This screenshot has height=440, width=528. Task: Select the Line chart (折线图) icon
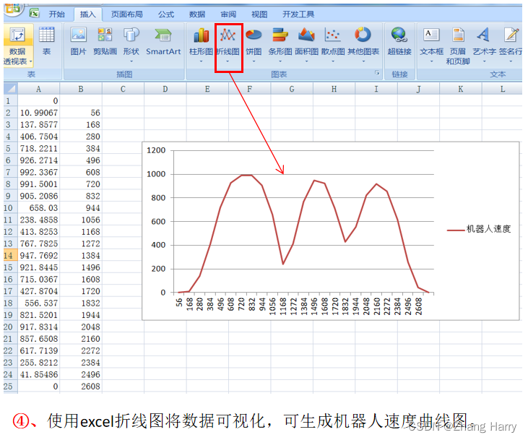[x=228, y=35]
